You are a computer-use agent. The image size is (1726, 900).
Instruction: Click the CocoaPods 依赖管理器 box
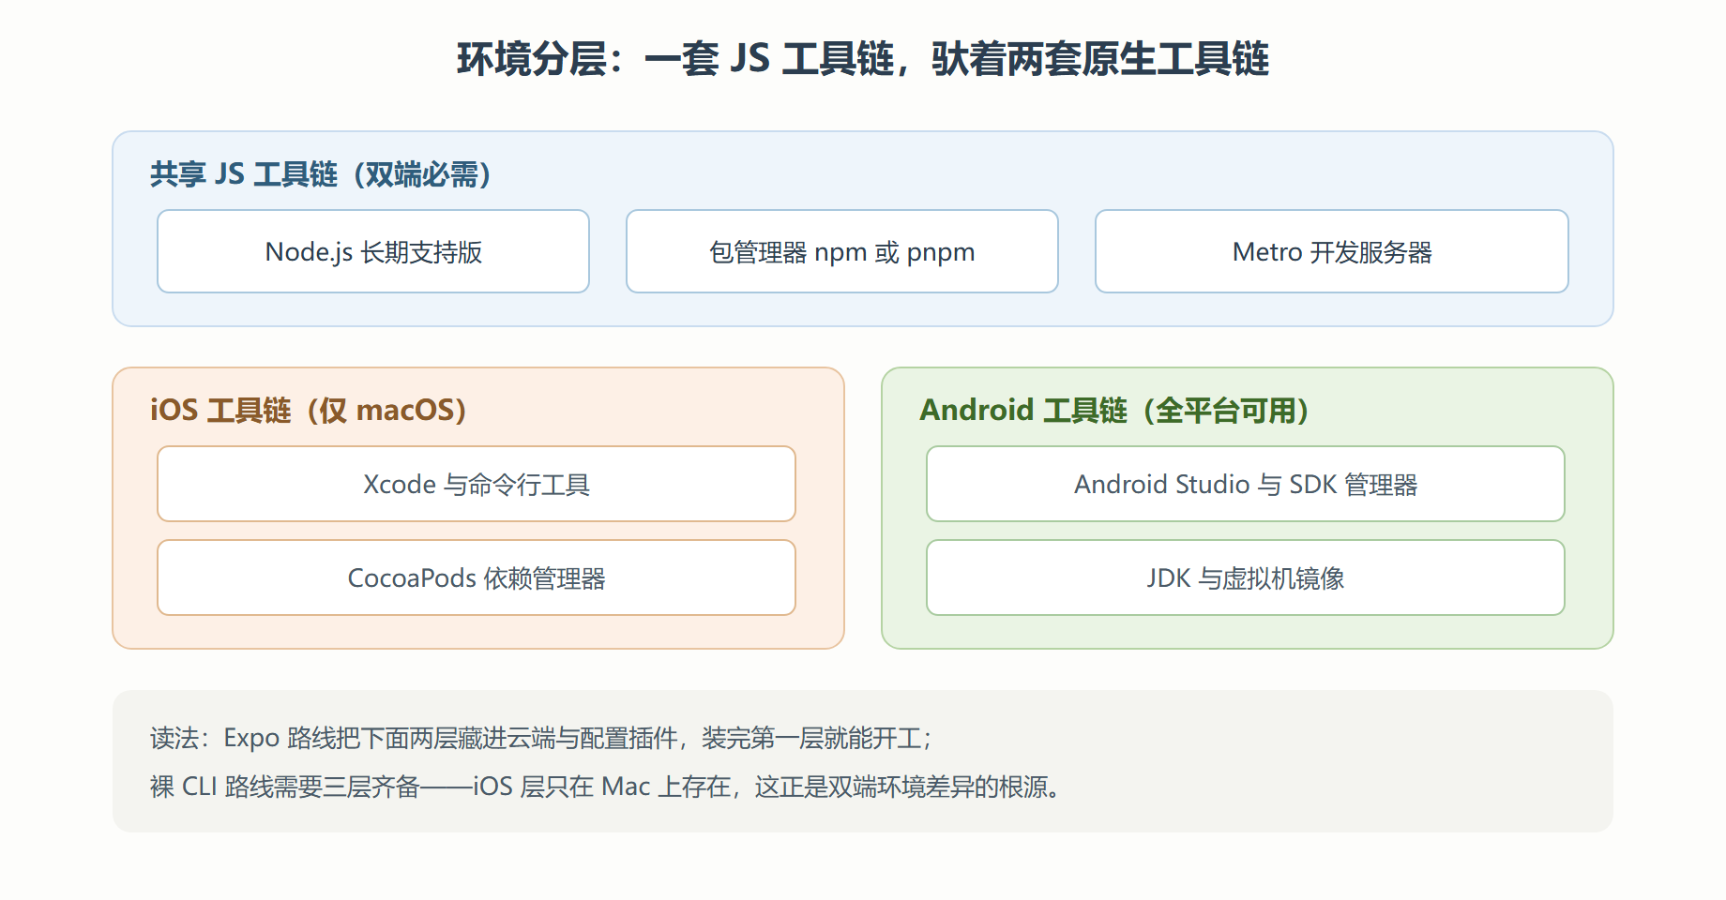point(477,577)
